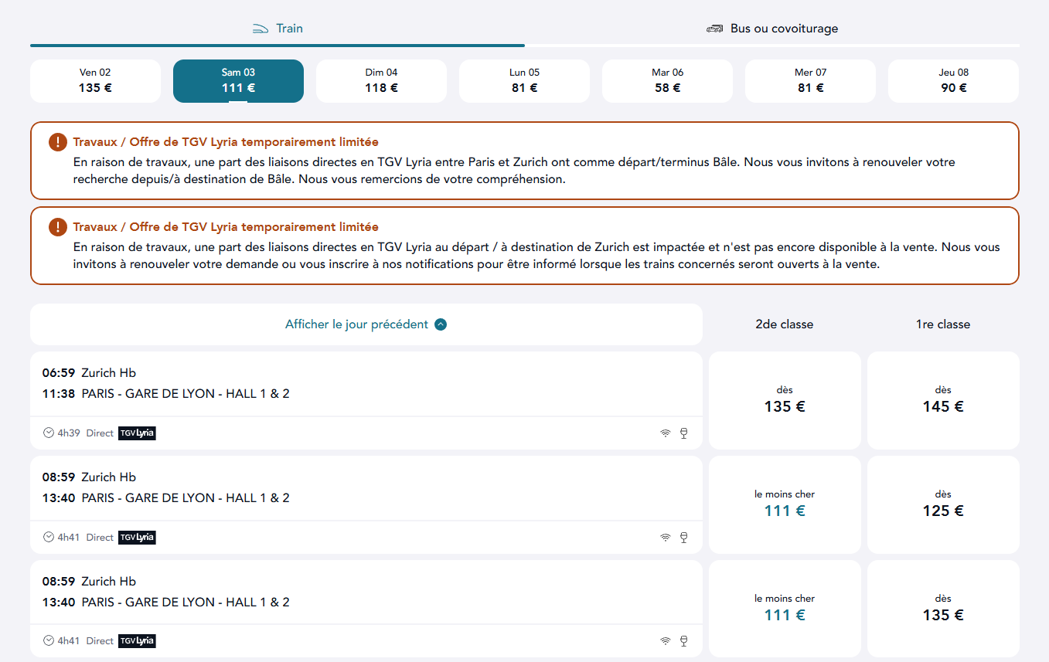Click the Wi-Fi icon on the train with 135 € first class at 08:59

[x=665, y=641]
